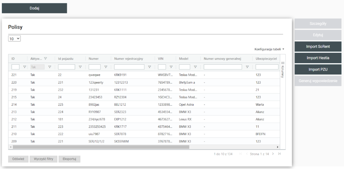This screenshot has width=344, height=169.
Task: Open filter menu for Id pojazdu column
Action: point(80,67)
